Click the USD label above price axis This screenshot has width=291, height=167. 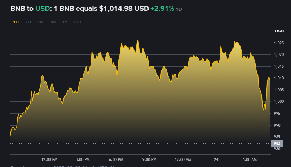click(279, 31)
